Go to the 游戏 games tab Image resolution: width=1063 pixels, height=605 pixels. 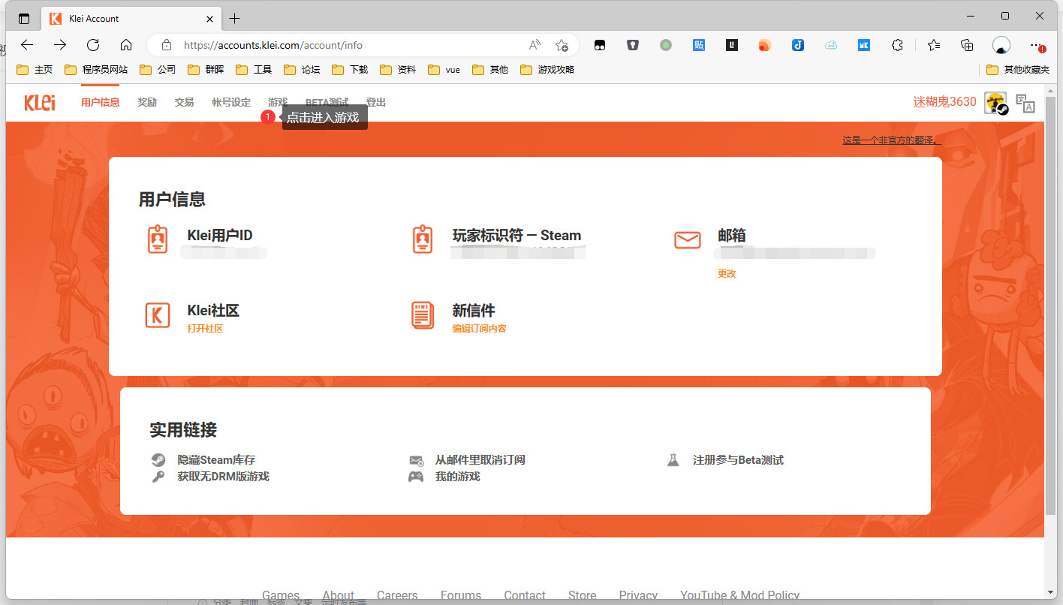278,103
